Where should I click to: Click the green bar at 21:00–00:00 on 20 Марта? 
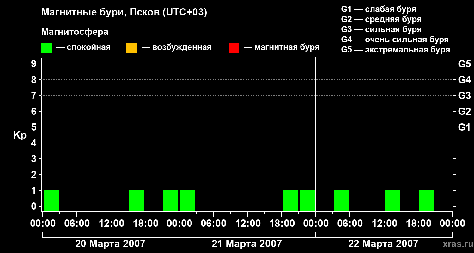[171, 201]
